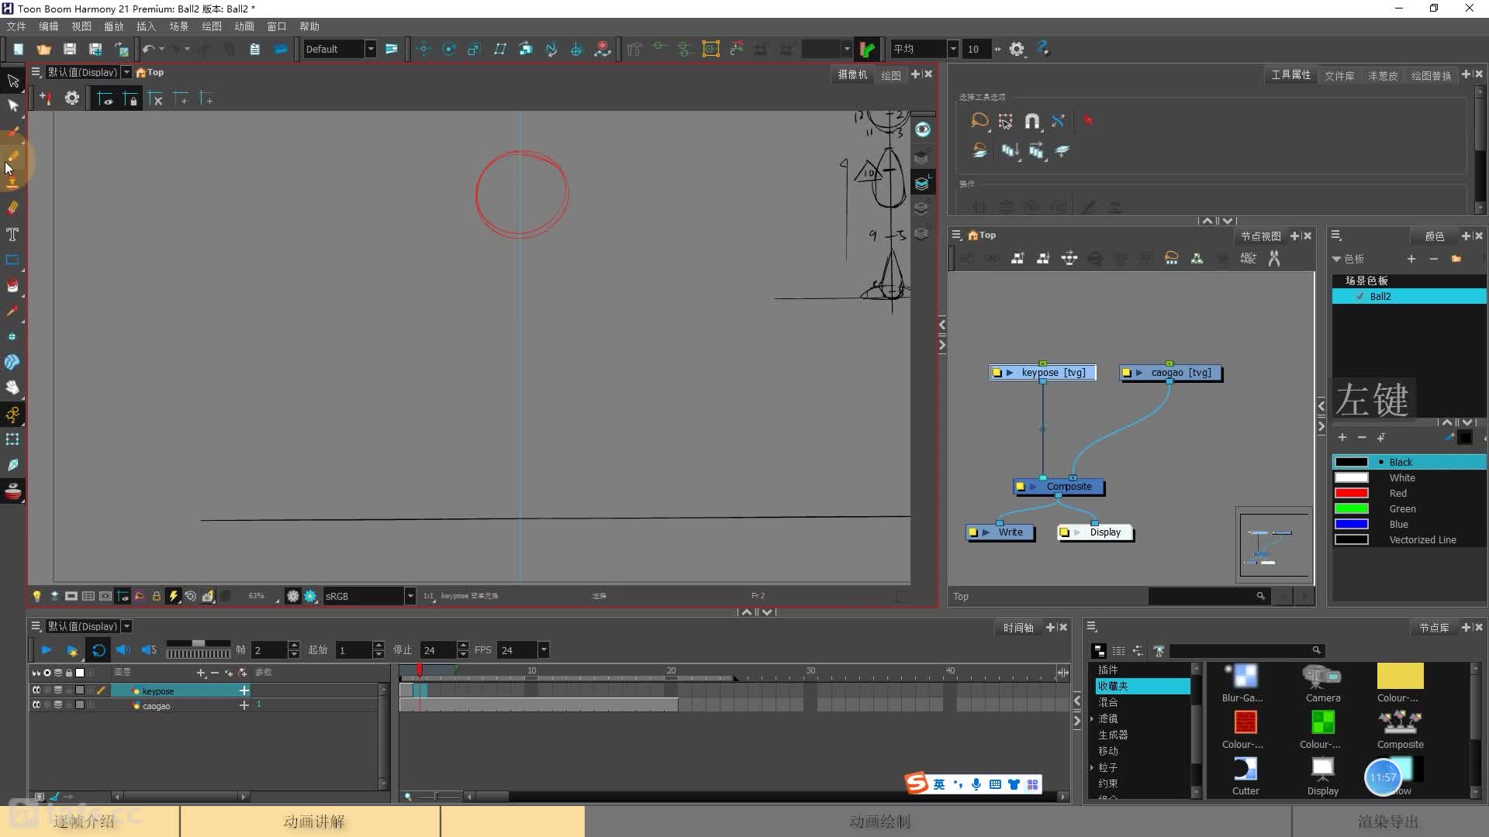Open the 帮助 menu
The width and height of the screenshot is (1489, 837).
tap(309, 26)
